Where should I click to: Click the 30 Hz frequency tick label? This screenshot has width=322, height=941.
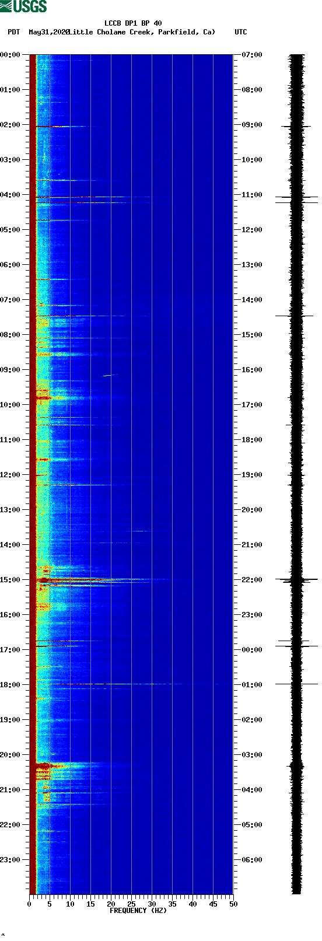click(152, 904)
